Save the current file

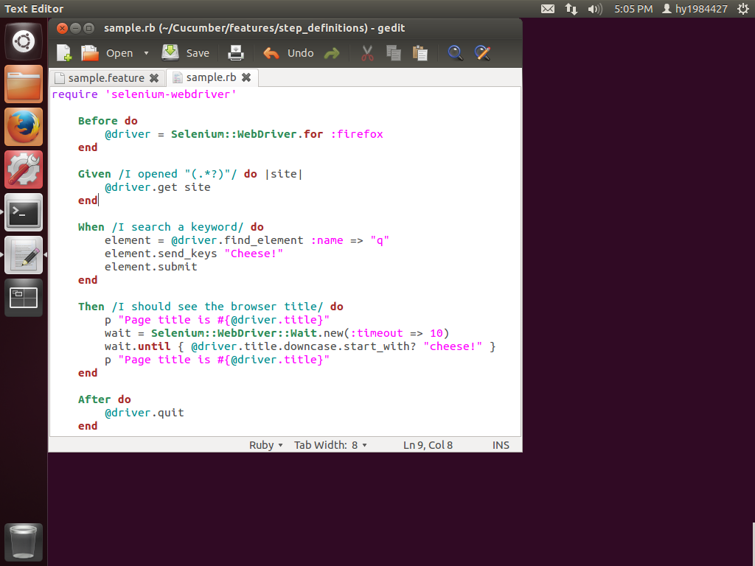coord(185,53)
